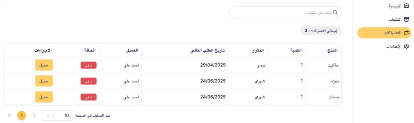Click the الحالة column header
Image resolution: width=414 pixels, height=123 pixels.
coord(90,50)
